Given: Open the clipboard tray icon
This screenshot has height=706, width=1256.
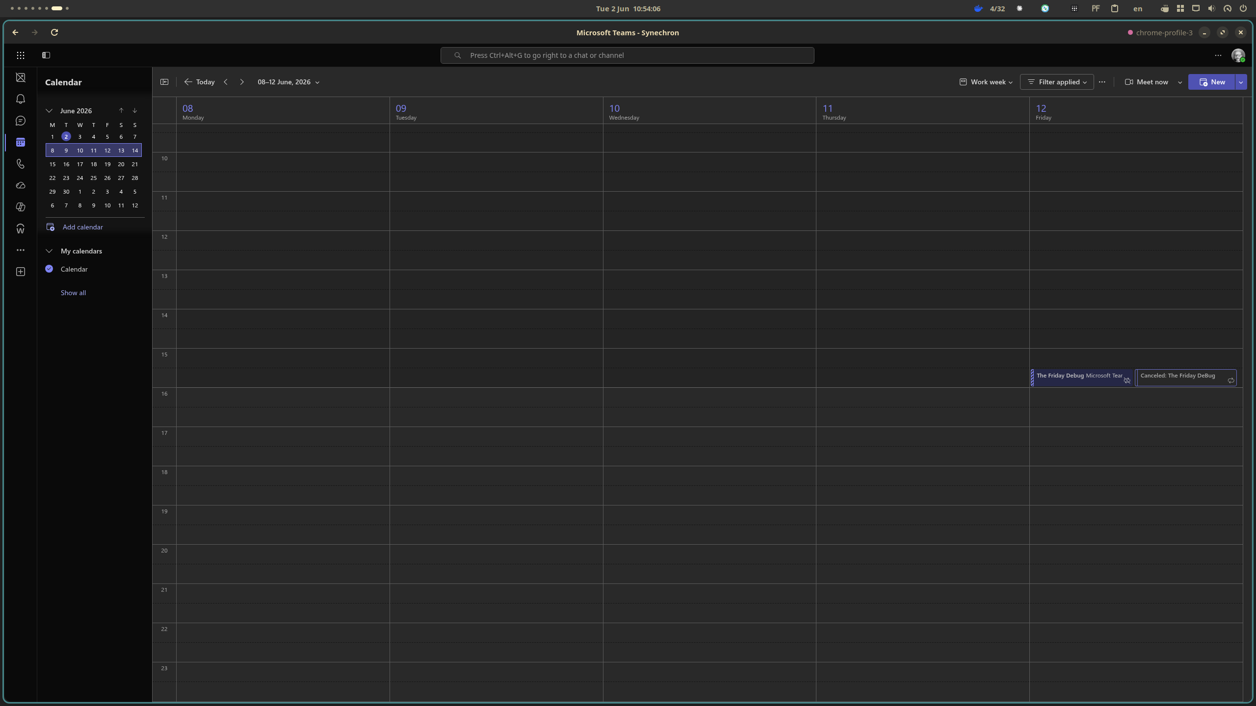Looking at the screenshot, I should (1115, 8).
